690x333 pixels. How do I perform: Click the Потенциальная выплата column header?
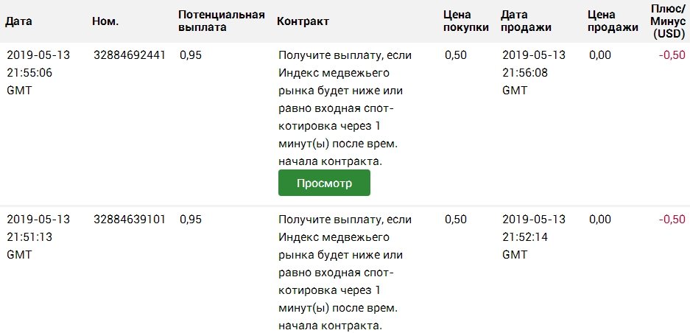(221, 21)
